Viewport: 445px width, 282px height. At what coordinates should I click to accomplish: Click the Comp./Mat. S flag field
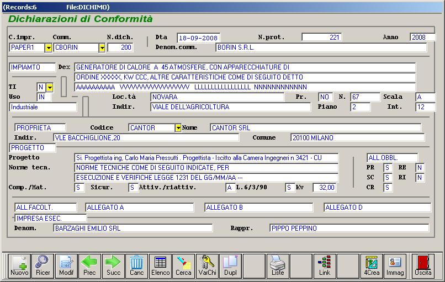pos(79,188)
